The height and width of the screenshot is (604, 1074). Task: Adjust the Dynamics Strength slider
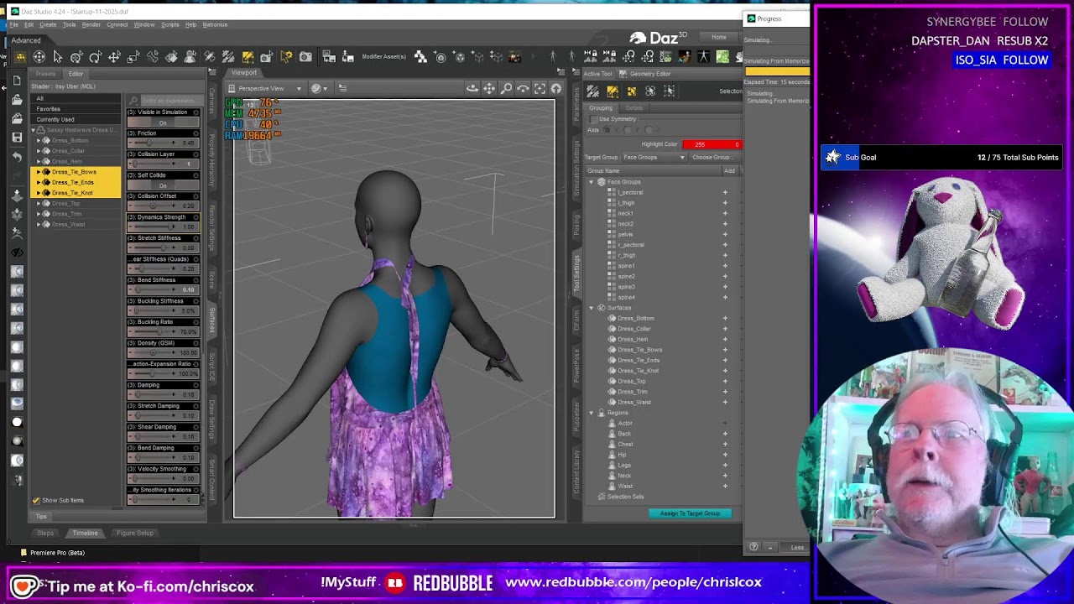[x=154, y=227]
